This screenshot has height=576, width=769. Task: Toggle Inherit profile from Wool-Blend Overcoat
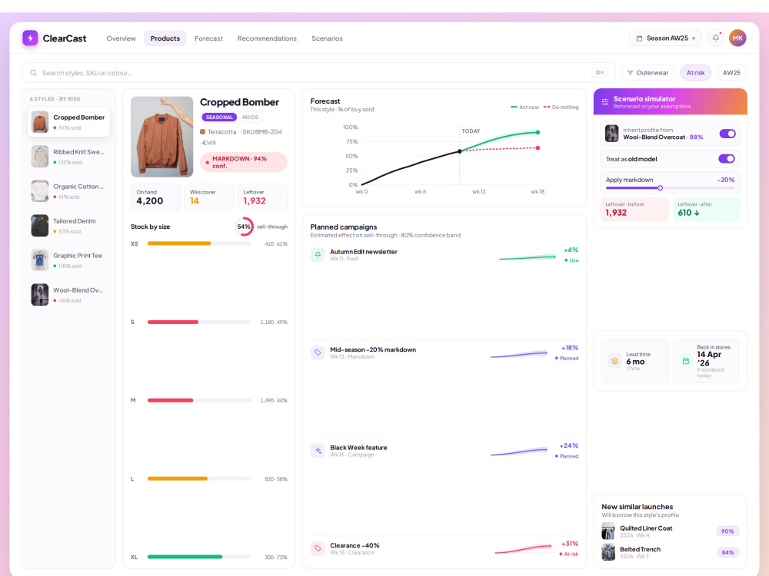tap(727, 134)
